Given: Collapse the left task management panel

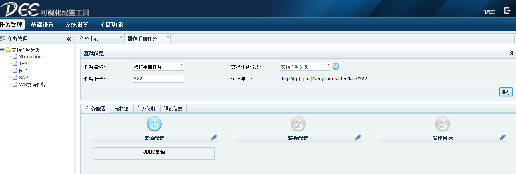Looking at the screenshot, I should [69, 39].
